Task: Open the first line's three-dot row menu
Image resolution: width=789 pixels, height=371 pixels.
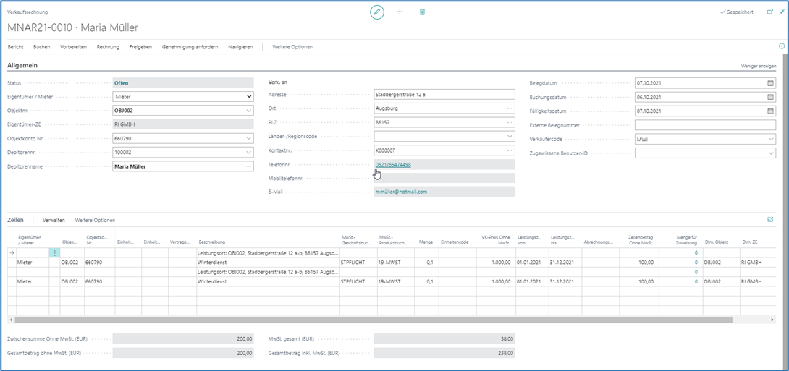Action: (54, 253)
